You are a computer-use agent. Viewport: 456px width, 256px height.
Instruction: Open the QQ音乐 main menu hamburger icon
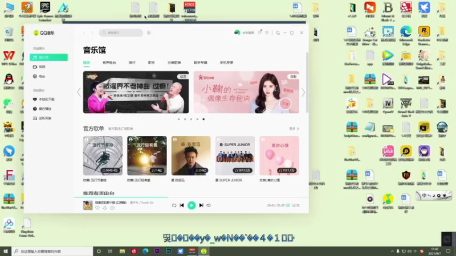click(x=267, y=33)
